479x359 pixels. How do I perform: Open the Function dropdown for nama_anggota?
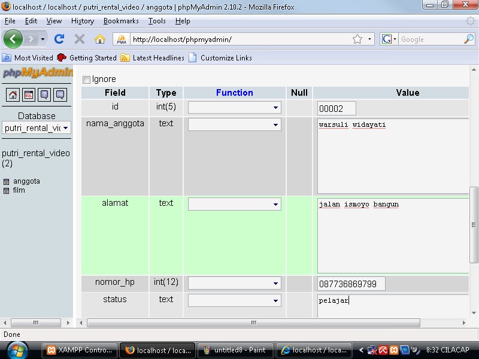pyautogui.click(x=234, y=124)
